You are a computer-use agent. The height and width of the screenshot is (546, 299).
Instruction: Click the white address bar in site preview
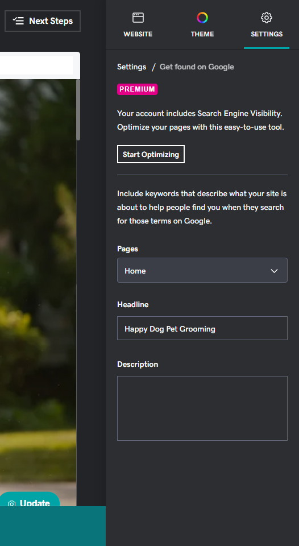click(36, 65)
